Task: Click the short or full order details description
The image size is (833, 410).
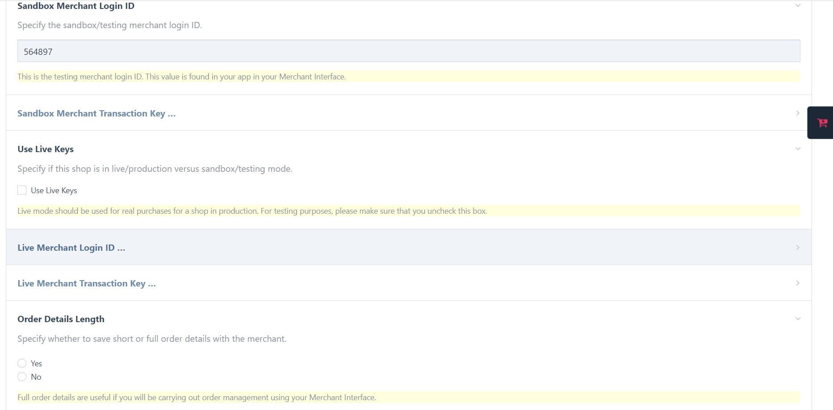Action: (x=152, y=339)
